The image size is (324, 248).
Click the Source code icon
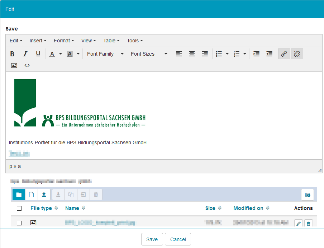coord(27,65)
